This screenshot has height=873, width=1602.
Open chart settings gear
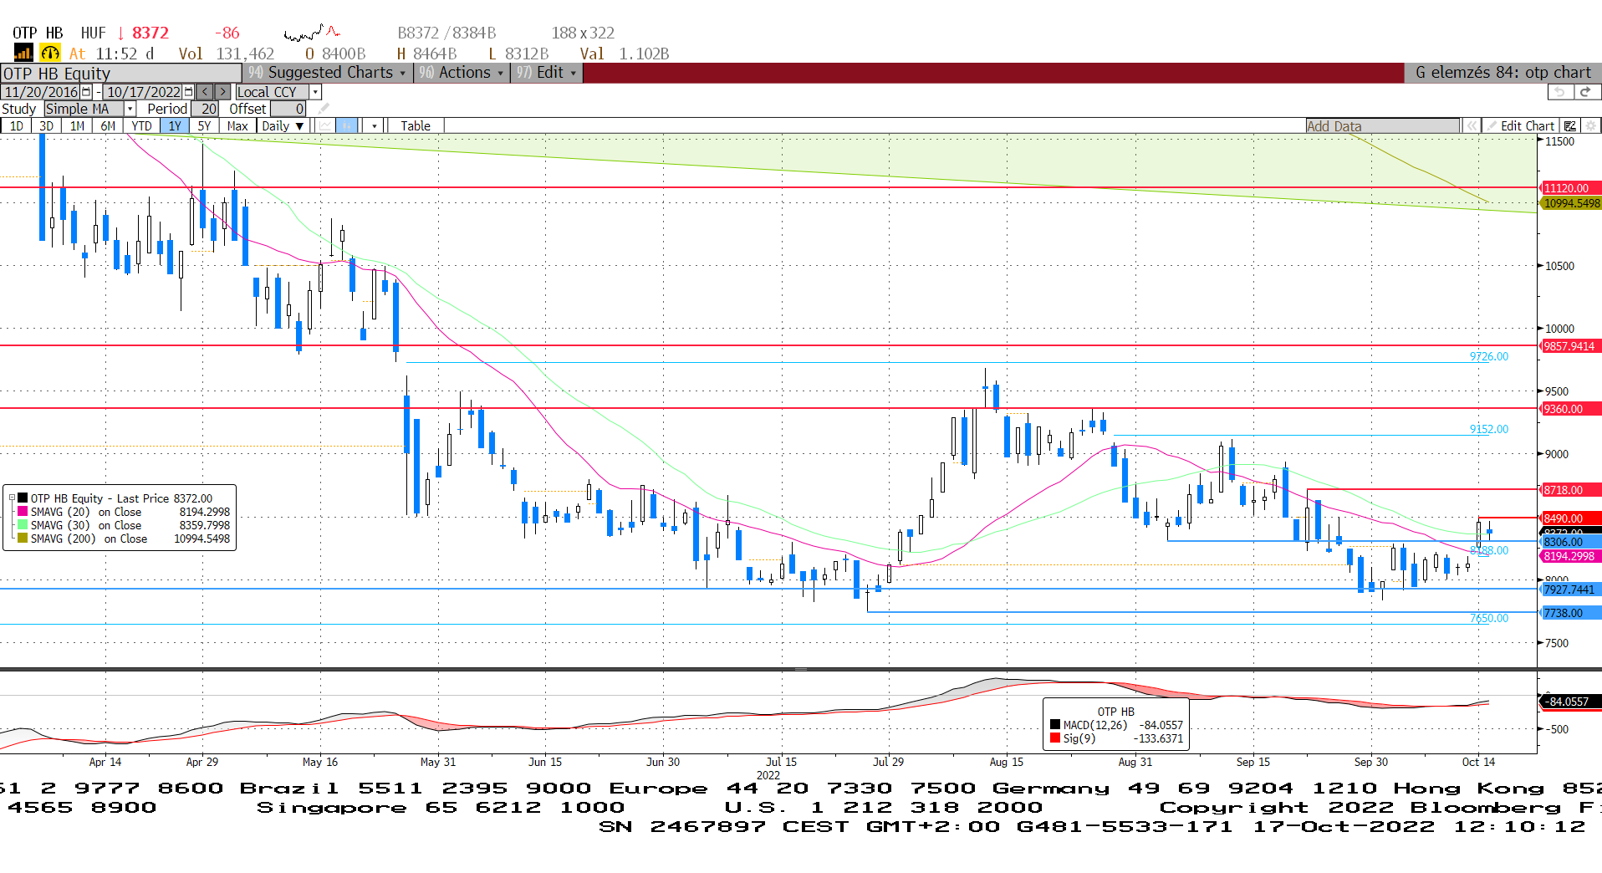pos(1590,126)
